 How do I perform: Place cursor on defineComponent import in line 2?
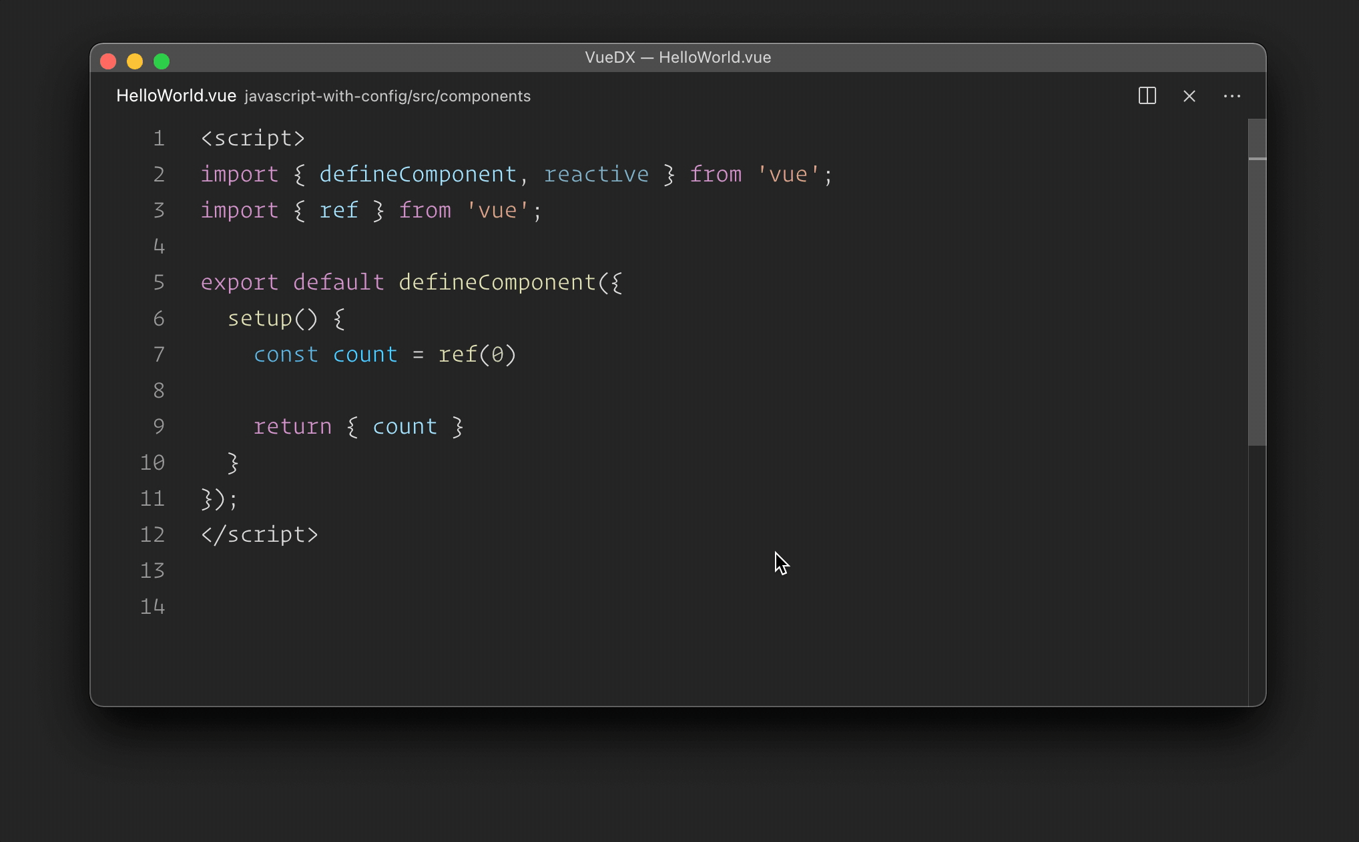[x=418, y=174]
